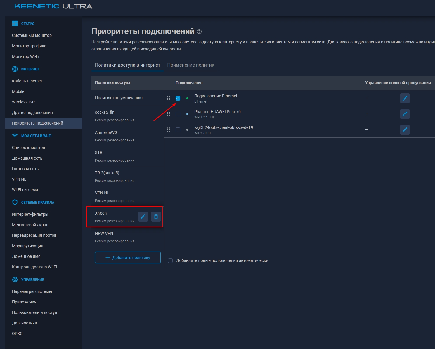Open bandwidth editor for Подключение Ethernet
This screenshot has width=435, height=349.
405,98
